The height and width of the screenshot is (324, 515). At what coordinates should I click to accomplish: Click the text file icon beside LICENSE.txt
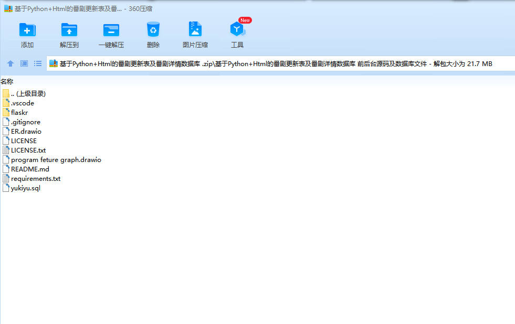point(6,150)
